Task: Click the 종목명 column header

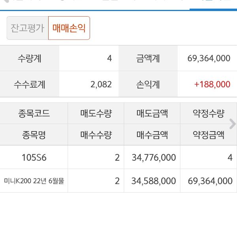Action: click(x=34, y=135)
